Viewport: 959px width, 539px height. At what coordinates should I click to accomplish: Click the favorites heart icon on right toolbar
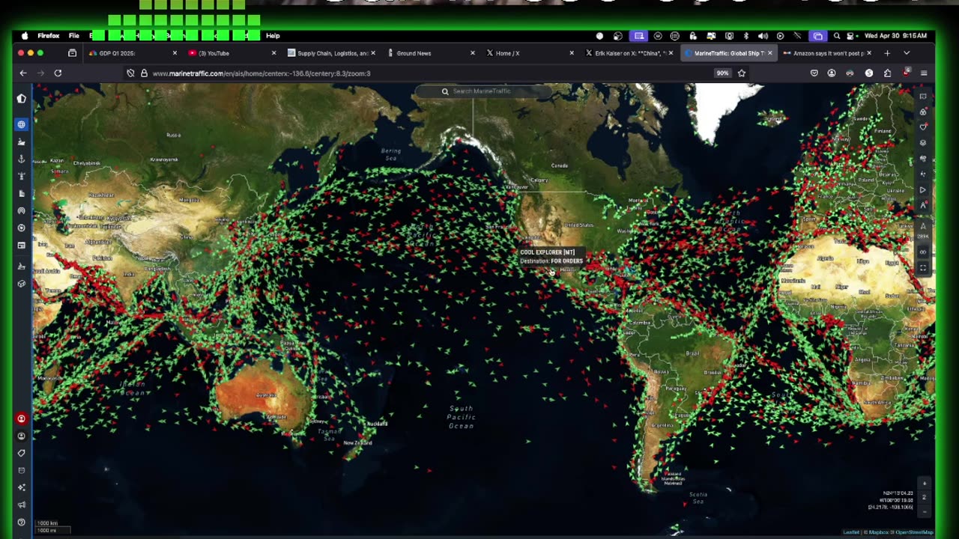point(923,127)
